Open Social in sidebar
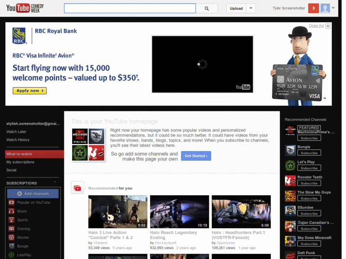346x259 pixels. (x=11, y=170)
